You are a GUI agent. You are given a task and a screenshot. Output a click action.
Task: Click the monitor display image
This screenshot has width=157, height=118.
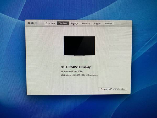click(x=79, y=46)
